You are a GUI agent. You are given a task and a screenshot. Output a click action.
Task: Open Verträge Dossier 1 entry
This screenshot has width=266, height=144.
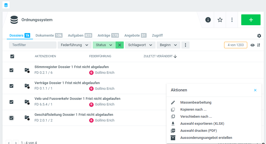[x=67, y=83]
